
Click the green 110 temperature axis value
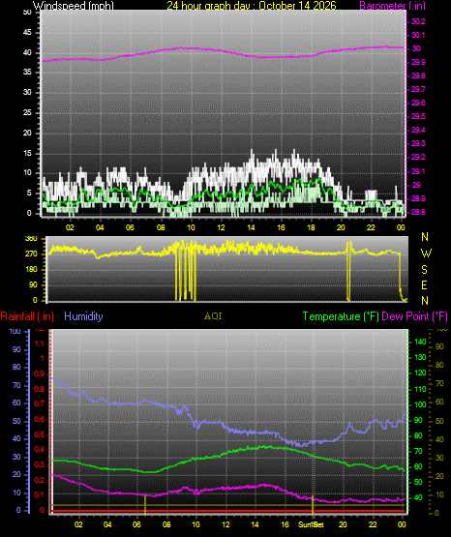click(420, 389)
